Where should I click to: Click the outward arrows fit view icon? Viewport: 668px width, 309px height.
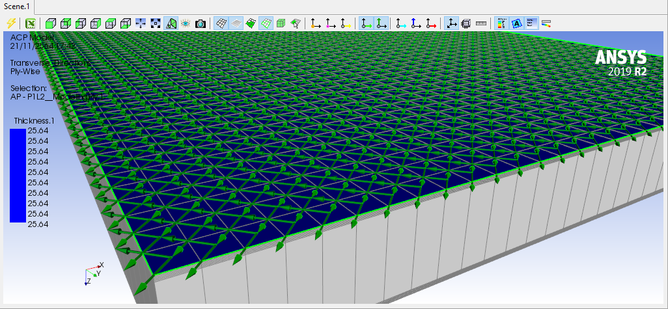click(156, 23)
